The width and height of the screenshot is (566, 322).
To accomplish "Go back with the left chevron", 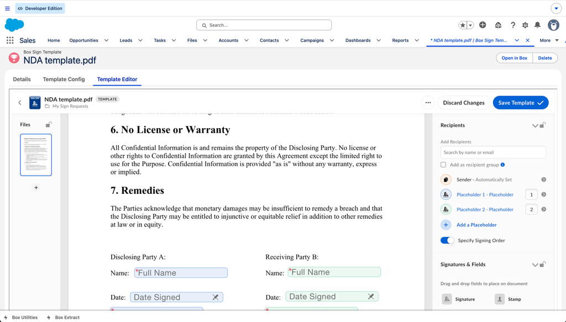I will (20, 102).
